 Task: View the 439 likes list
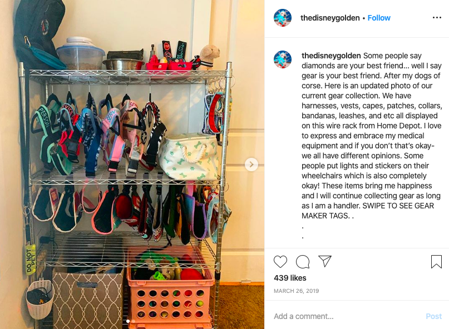pos(290,278)
